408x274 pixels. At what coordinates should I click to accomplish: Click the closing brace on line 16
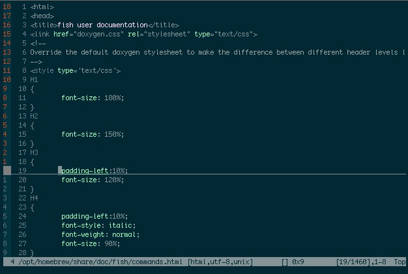click(x=33, y=144)
